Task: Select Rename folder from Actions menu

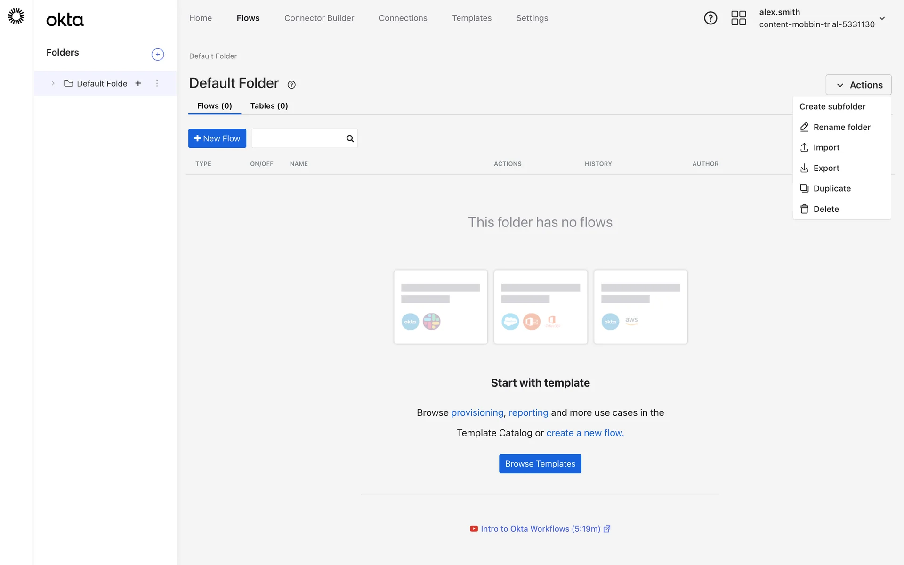Action: click(841, 127)
